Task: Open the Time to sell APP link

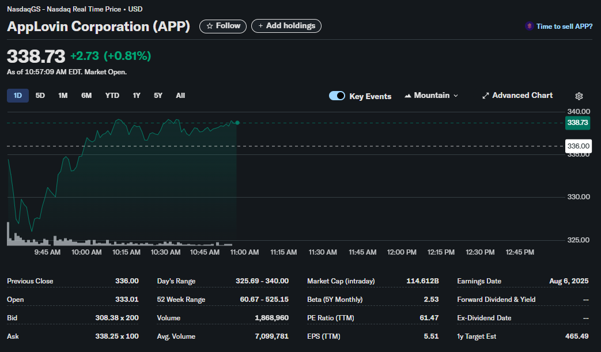Action: pos(564,27)
